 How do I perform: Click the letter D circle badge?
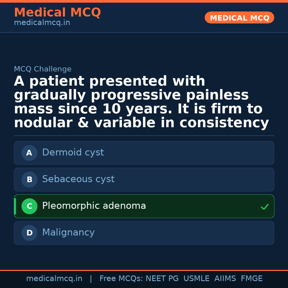click(29, 233)
